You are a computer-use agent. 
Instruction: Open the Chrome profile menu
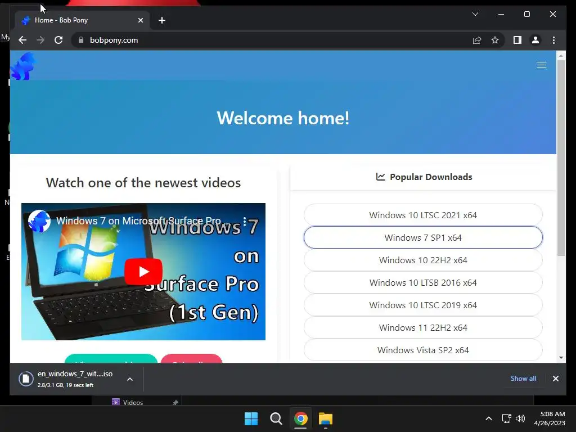(535, 40)
